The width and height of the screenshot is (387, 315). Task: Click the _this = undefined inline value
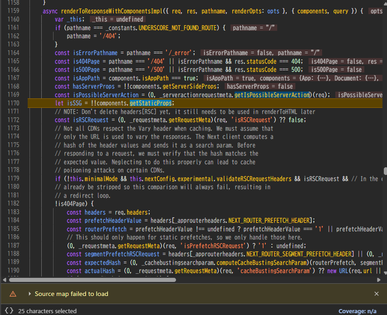tap(118, 19)
